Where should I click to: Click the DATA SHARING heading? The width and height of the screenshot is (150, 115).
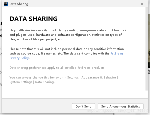click(33, 19)
